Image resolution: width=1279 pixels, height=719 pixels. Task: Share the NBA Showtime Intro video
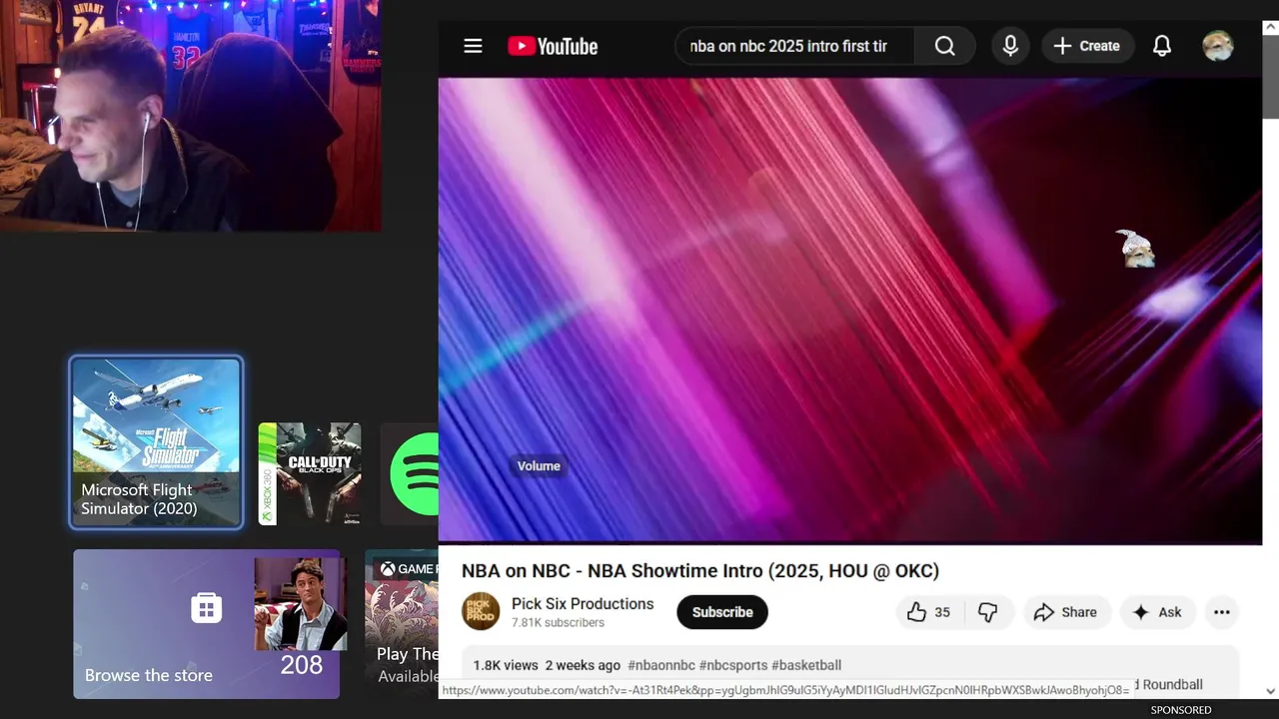click(x=1065, y=612)
